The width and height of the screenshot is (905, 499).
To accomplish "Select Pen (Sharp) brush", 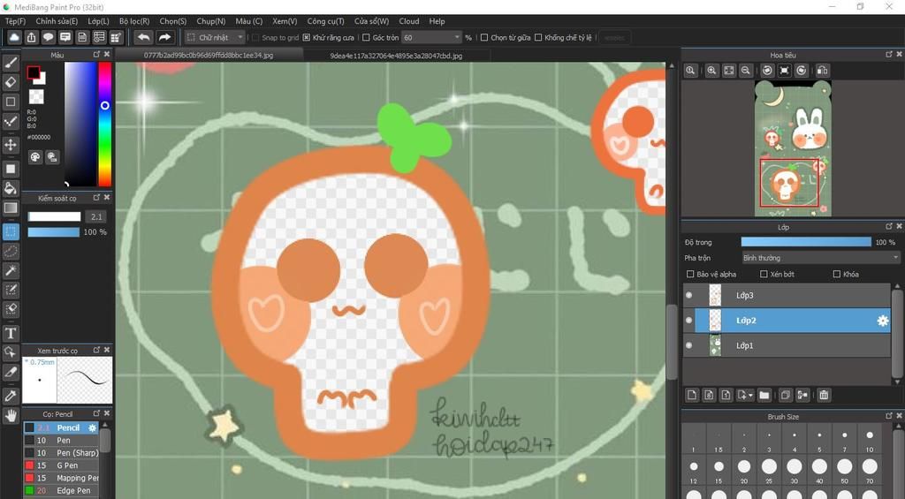I will pos(62,453).
